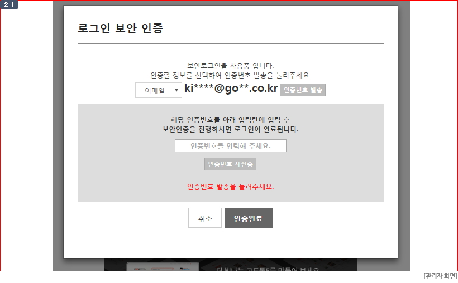Focus the 인증번호를 입력해 주세요 input field
This screenshot has width=458, height=283.
click(x=231, y=146)
